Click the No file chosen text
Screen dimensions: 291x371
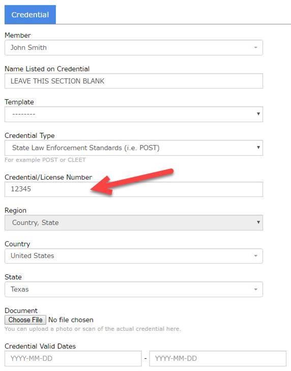pyautogui.click(x=71, y=320)
